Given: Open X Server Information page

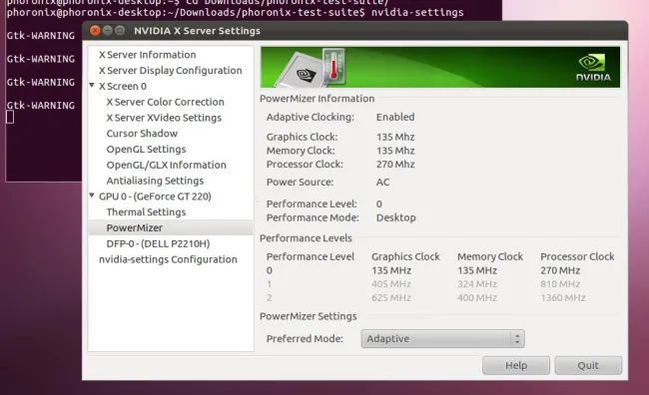Looking at the screenshot, I should point(147,55).
